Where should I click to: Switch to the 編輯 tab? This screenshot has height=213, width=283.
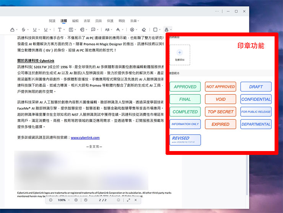pos(75,21)
